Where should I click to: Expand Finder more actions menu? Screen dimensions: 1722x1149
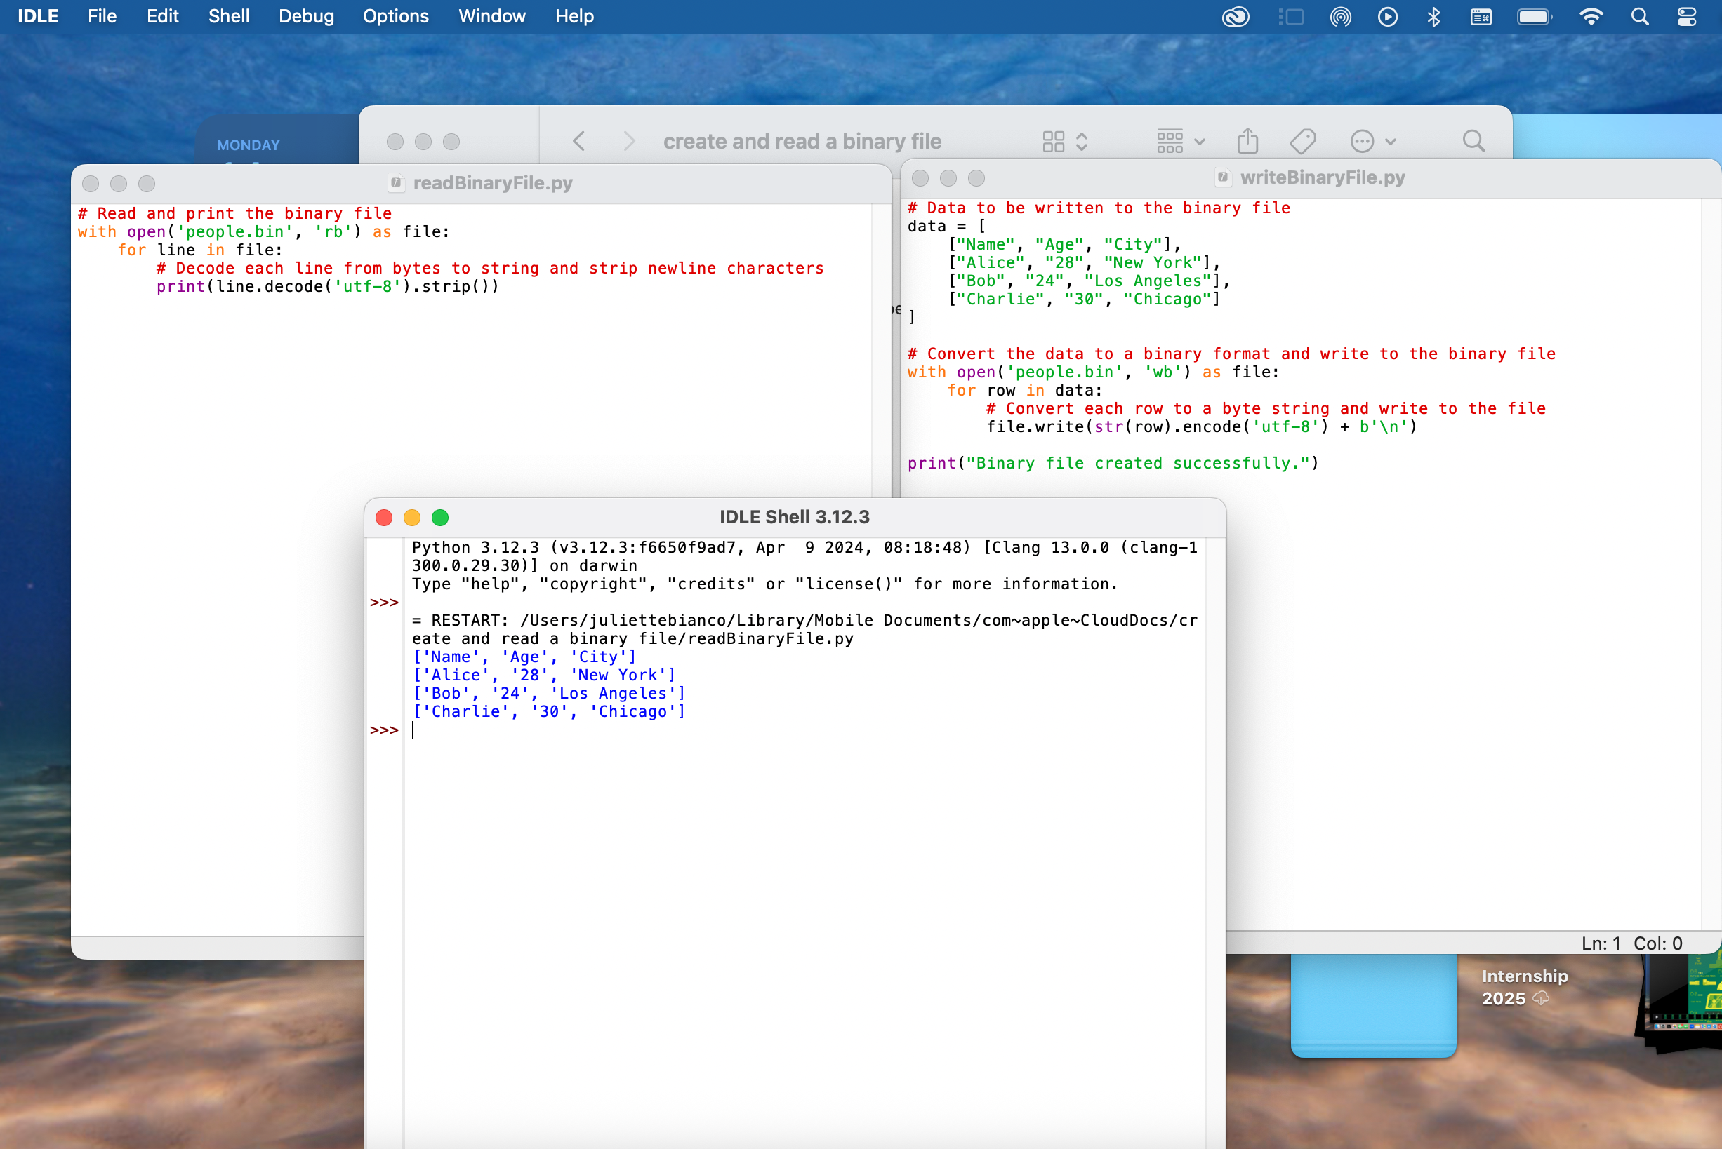point(1373,141)
